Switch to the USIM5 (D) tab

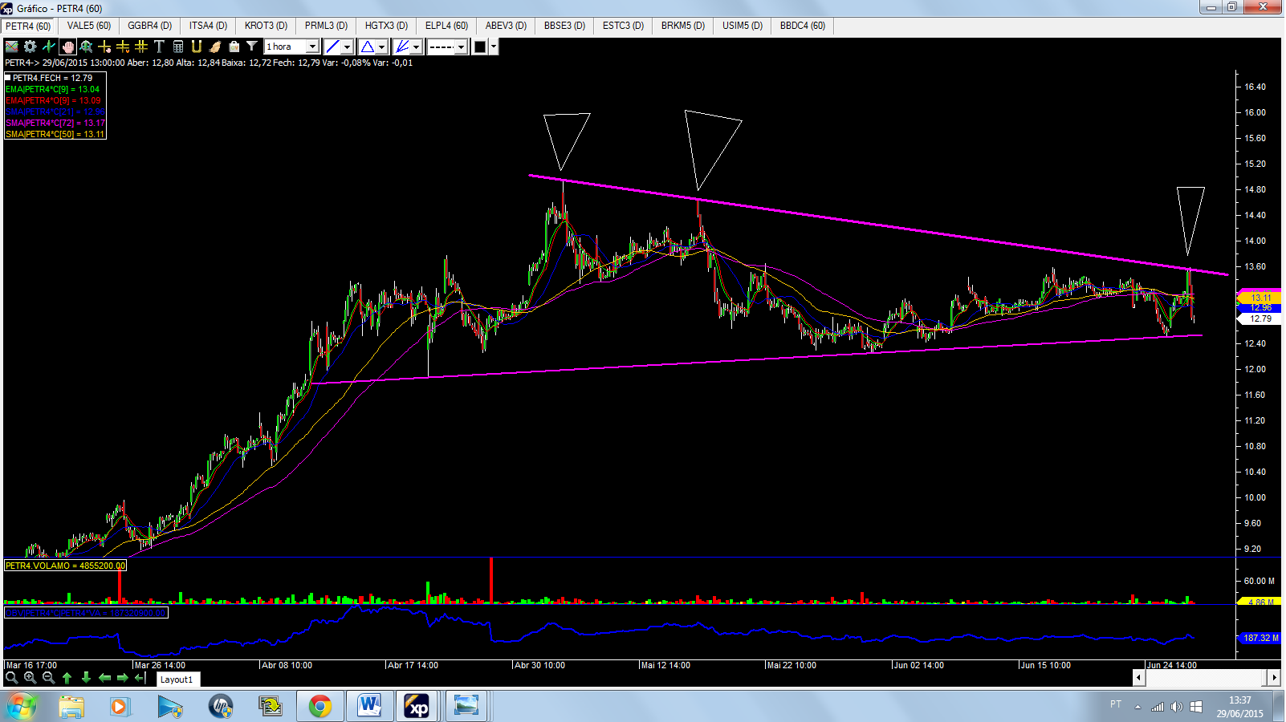tap(743, 26)
